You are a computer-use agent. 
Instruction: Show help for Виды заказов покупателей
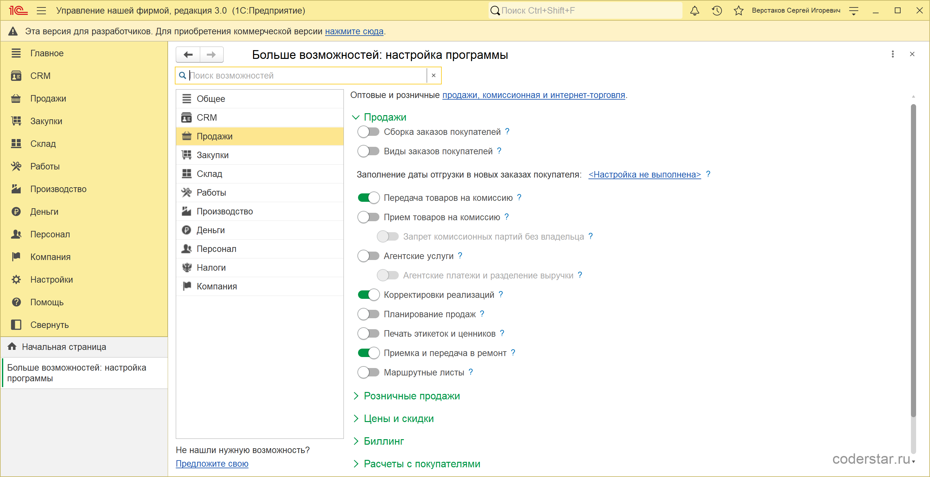coord(499,151)
